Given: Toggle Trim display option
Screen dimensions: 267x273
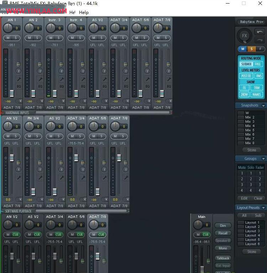Looking at the screenshot, I should pyautogui.click(x=257, y=88).
